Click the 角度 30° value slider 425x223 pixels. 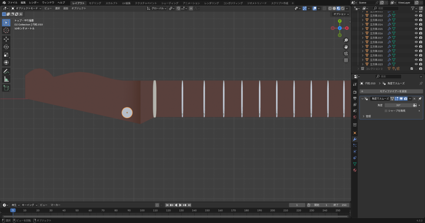click(x=398, y=105)
